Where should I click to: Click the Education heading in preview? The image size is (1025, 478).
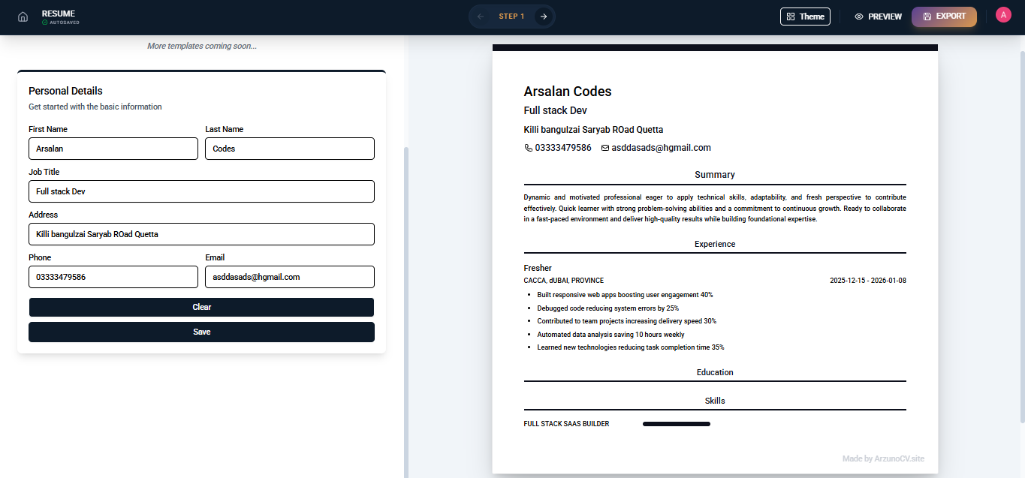click(715, 372)
